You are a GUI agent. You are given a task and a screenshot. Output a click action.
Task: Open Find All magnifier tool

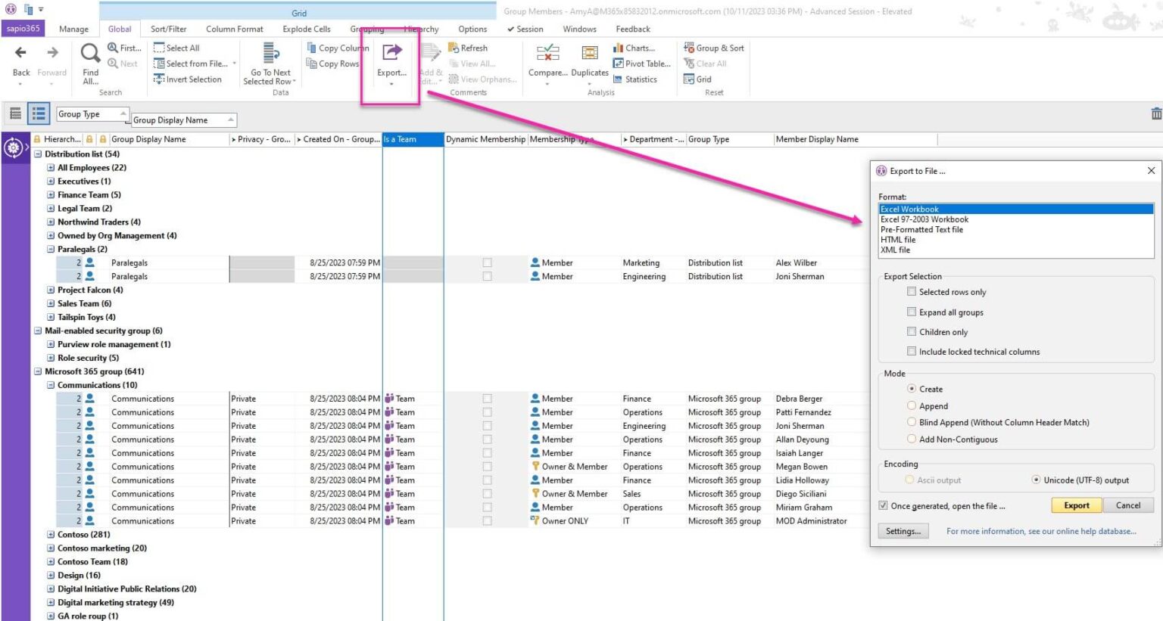90,53
